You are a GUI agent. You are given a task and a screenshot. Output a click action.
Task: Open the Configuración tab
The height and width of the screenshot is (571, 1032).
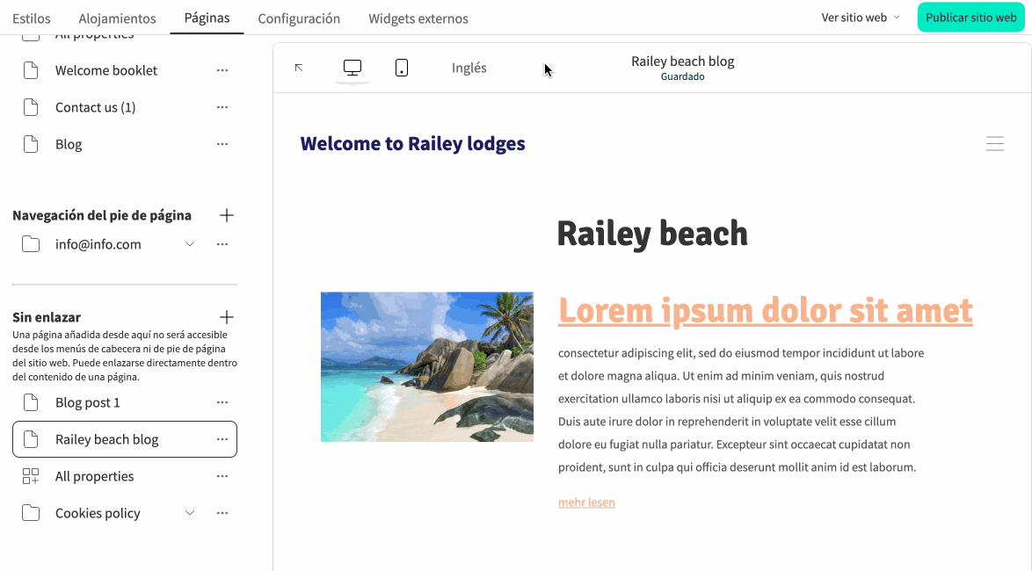click(299, 18)
